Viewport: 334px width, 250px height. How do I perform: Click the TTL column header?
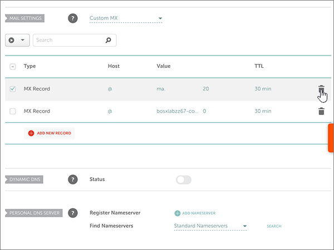259,66
